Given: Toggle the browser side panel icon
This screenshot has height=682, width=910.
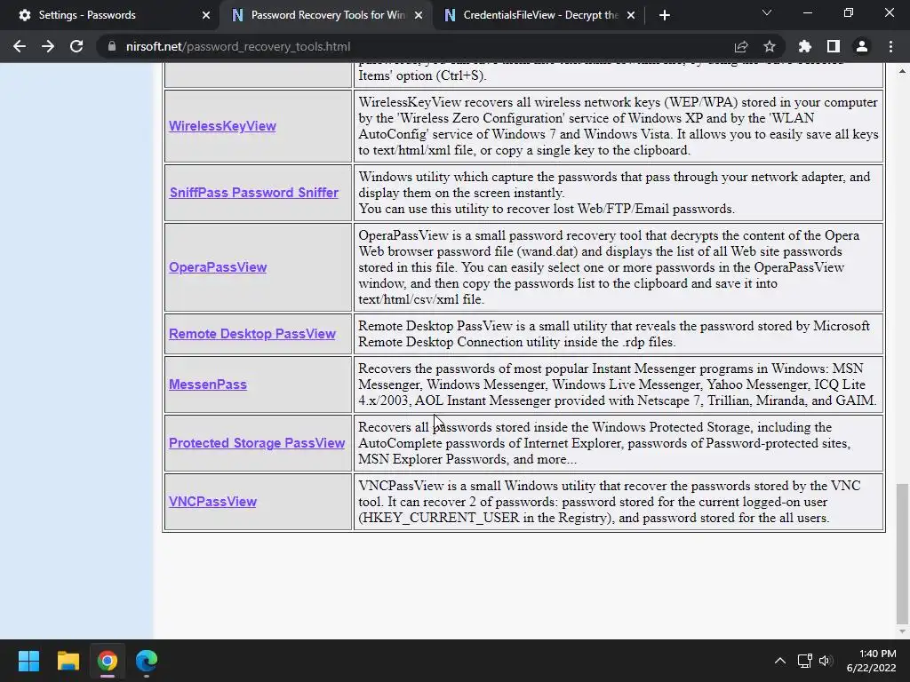Looking at the screenshot, I should [834, 46].
